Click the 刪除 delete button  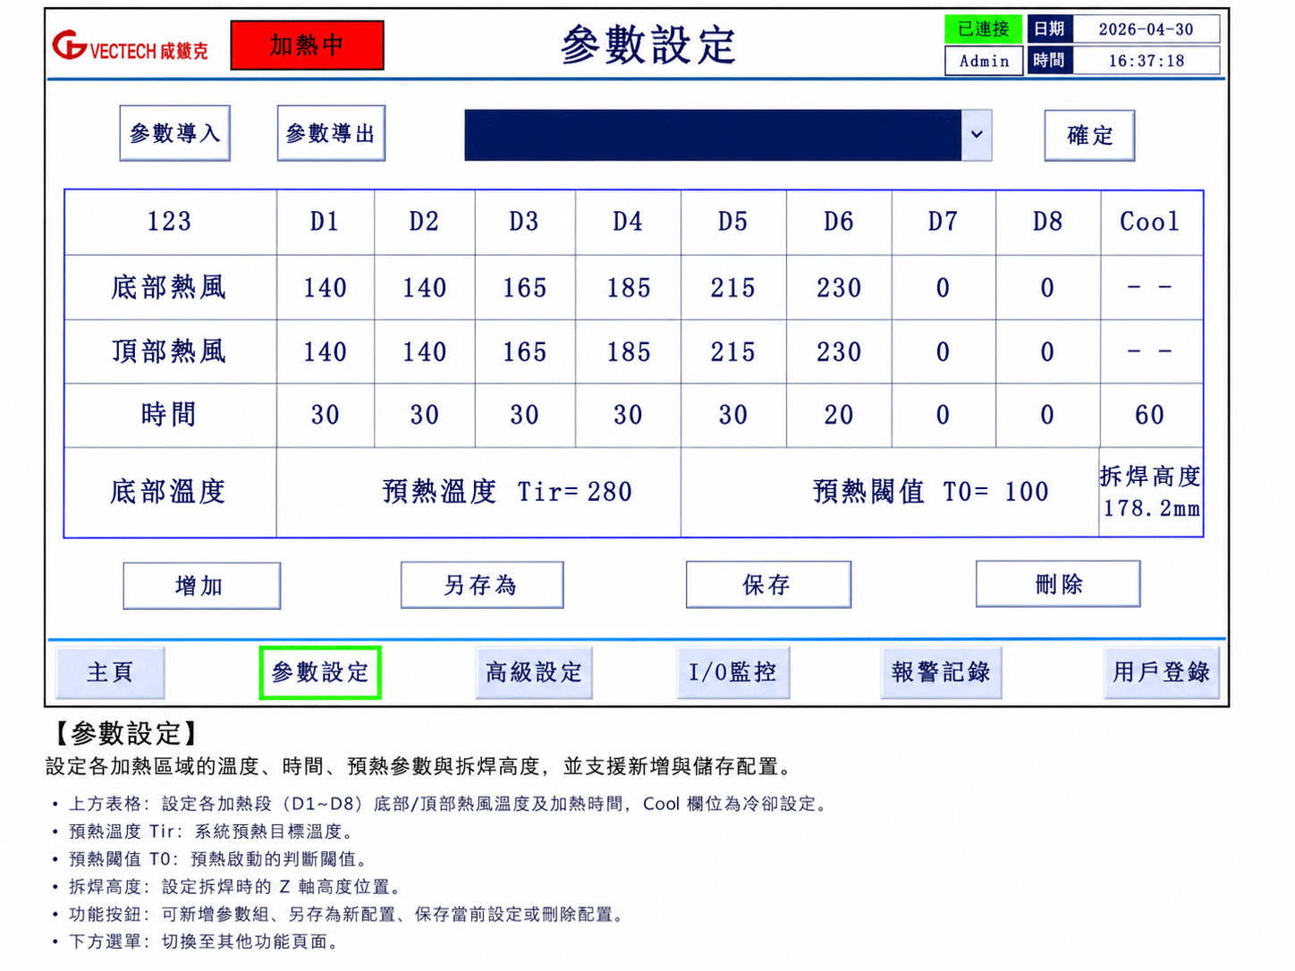pos(1058,584)
